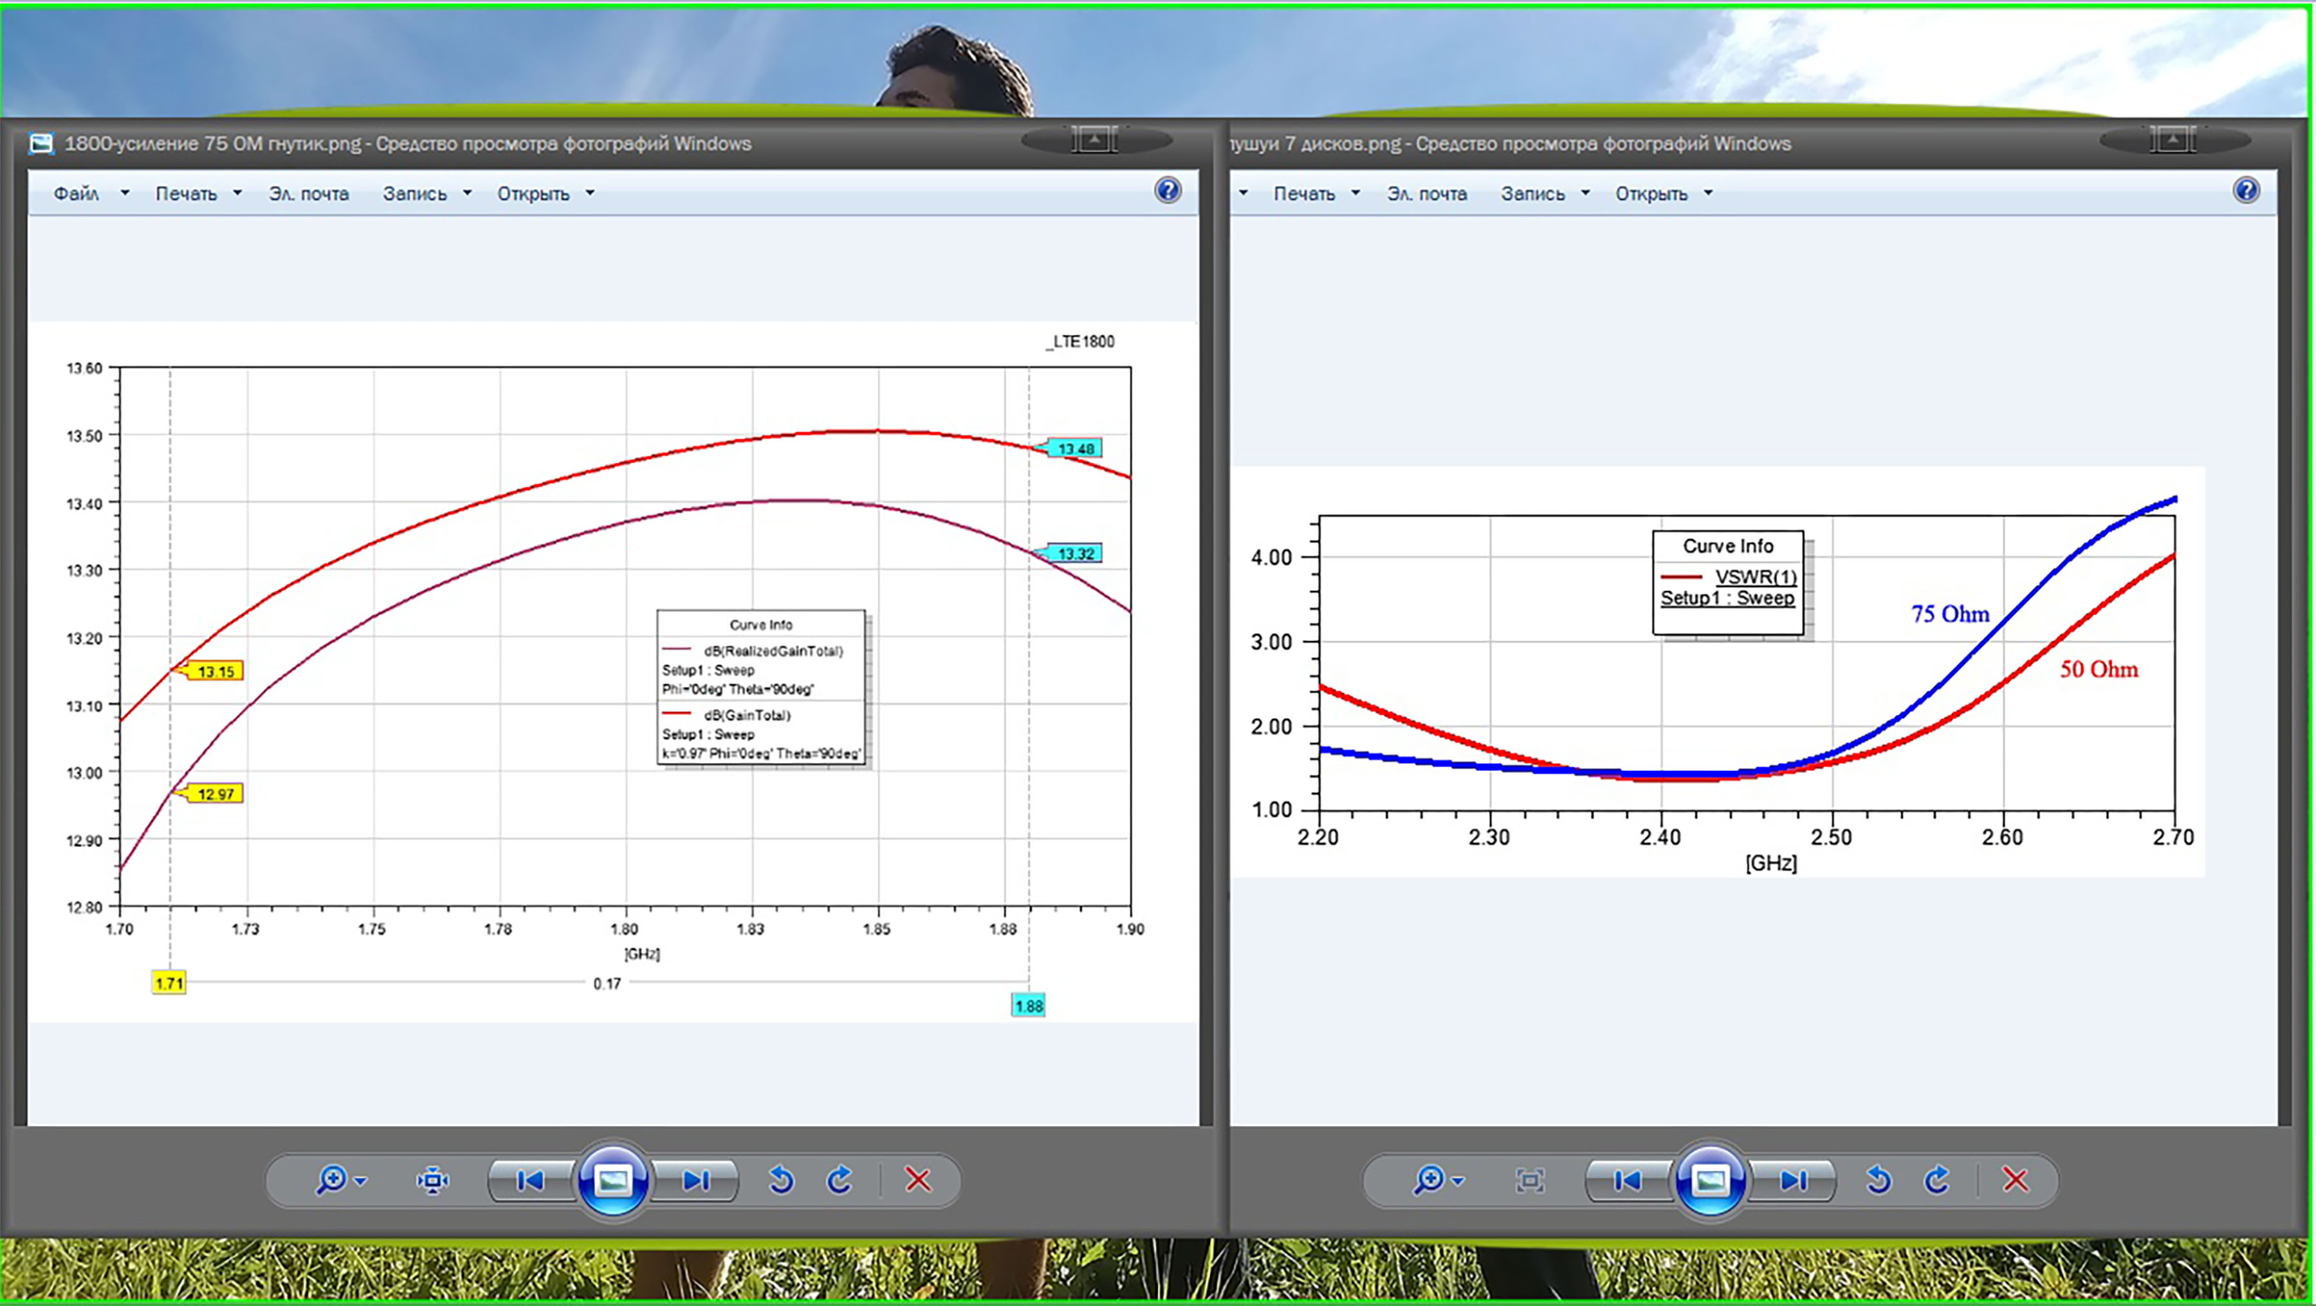Image resolution: width=2316 pixels, height=1306 pixels.
Task: Start slideshow in right viewer
Action: [x=1710, y=1180]
